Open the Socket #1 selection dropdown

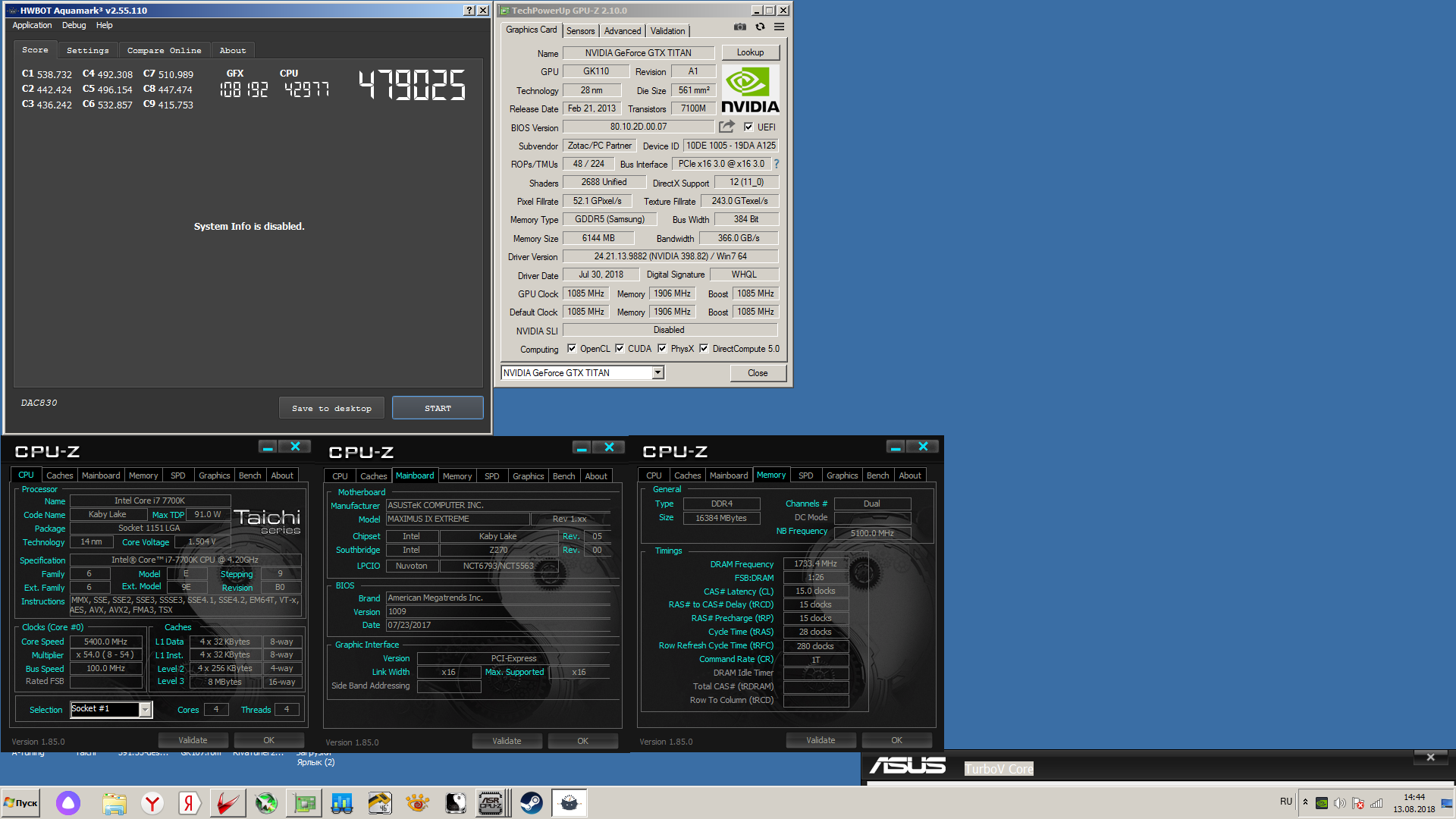point(111,710)
